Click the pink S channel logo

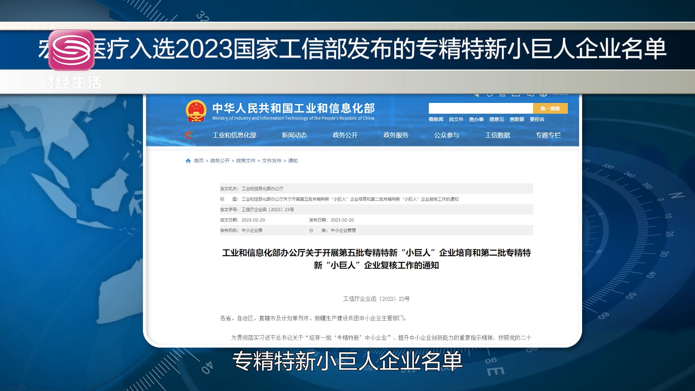pyautogui.click(x=71, y=50)
